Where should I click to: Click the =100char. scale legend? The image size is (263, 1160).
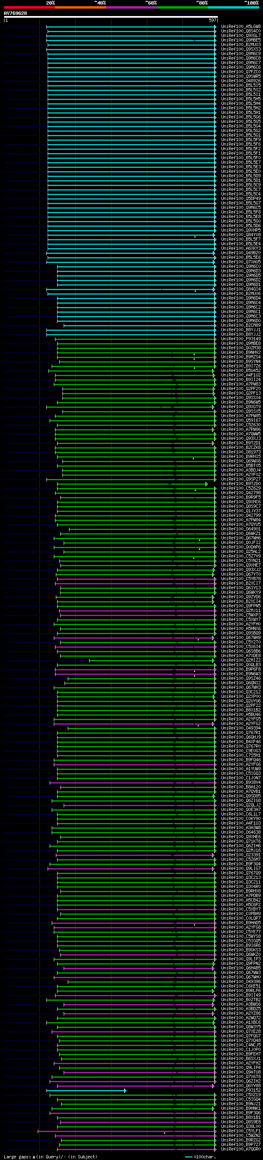coord(201,1156)
